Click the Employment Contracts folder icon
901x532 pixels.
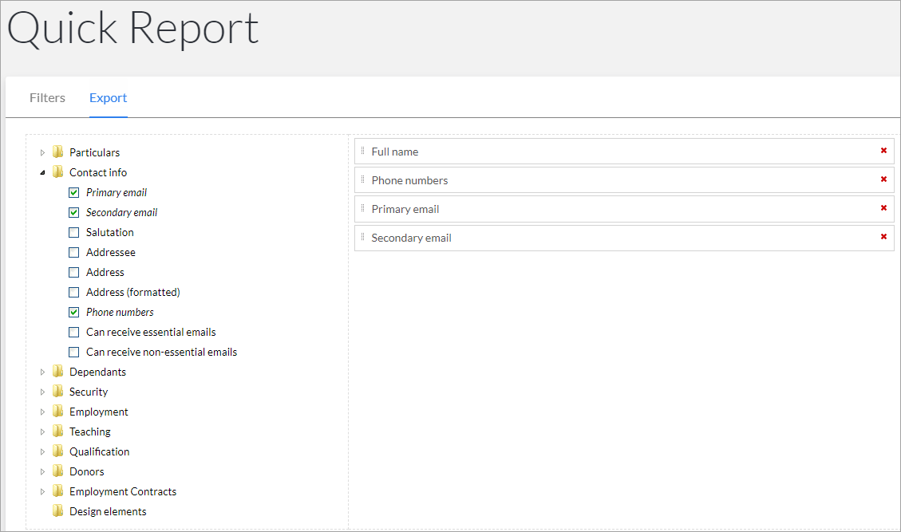point(57,491)
